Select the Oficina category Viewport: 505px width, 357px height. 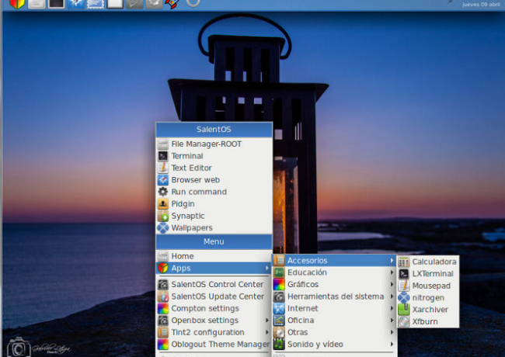click(x=301, y=321)
